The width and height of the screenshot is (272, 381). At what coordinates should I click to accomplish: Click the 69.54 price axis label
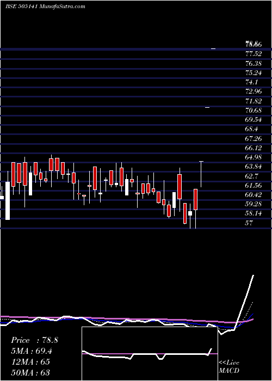click(x=254, y=120)
